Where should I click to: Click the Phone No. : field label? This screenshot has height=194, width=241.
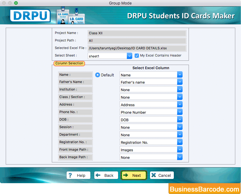click(x=75, y=112)
